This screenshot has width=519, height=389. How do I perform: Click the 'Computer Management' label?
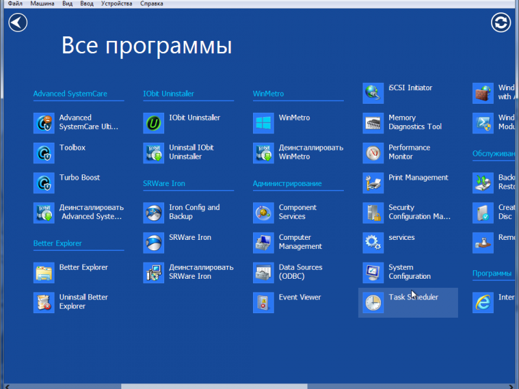(x=300, y=242)
